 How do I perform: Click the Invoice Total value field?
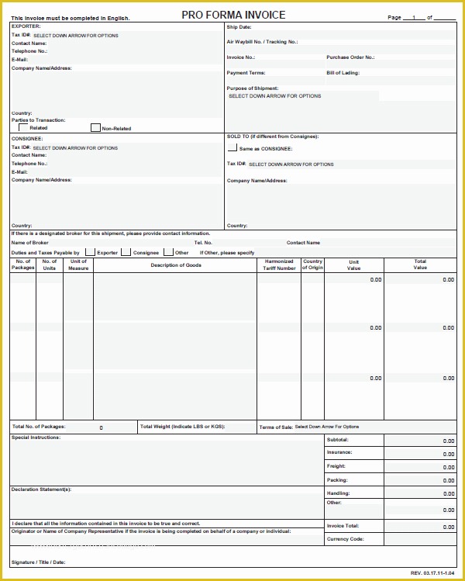pyautogui.click(x=420, y=527)
